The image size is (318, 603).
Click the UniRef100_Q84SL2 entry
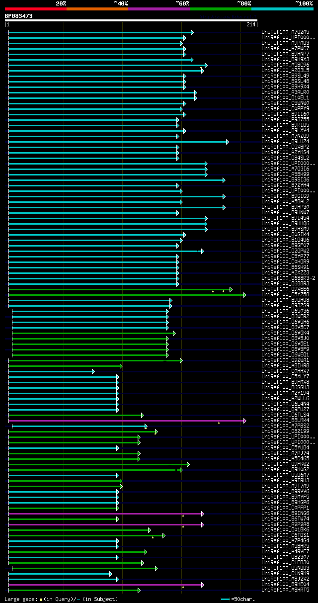click(286, 158)
